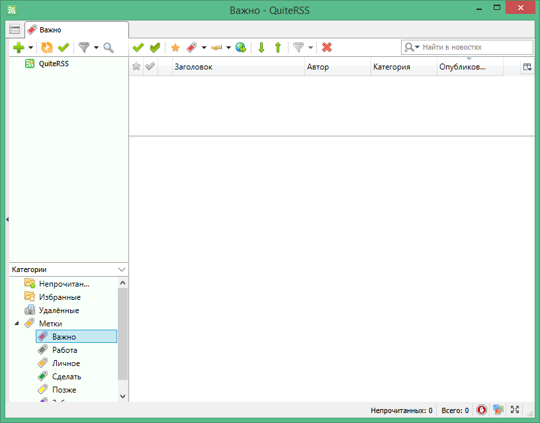Select the Важно label
The image size is (540, 423).
coord(77,336)
